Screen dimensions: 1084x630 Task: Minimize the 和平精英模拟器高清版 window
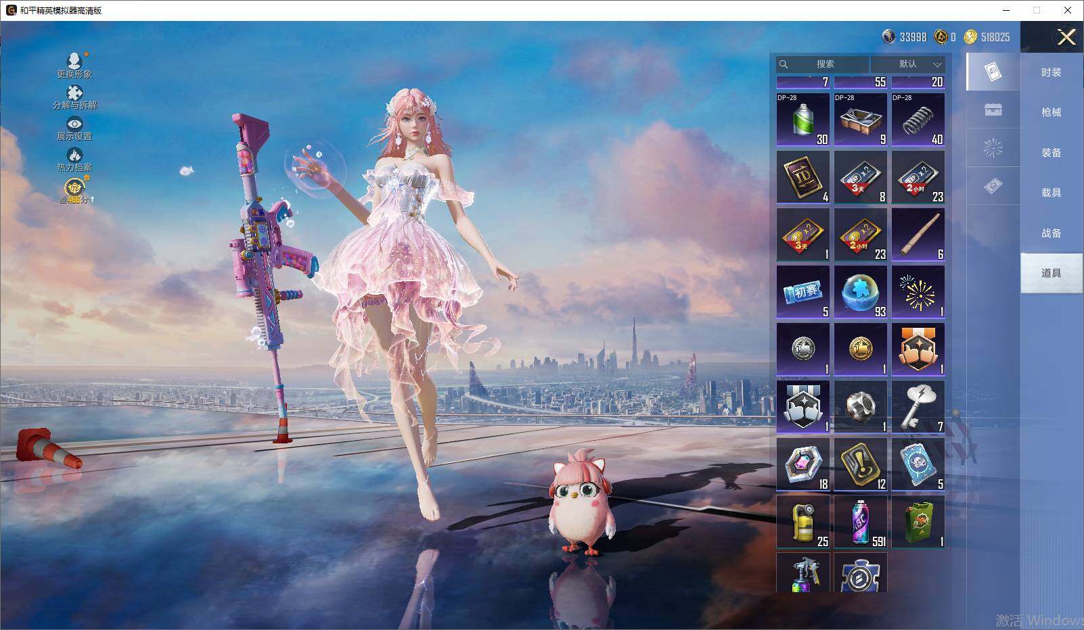pyautogui.click(x=1006, y=10)
